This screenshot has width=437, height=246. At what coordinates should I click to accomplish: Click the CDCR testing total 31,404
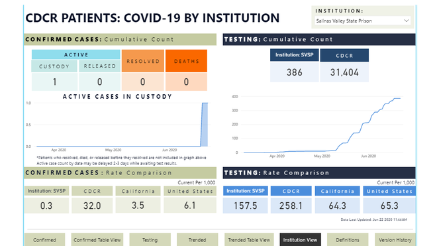(x=344, y=72)
